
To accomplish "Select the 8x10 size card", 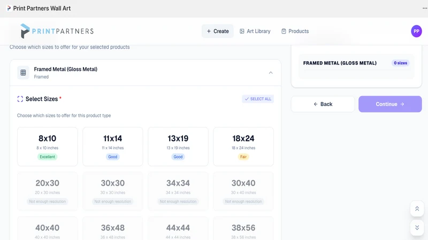I will point(48,147).
